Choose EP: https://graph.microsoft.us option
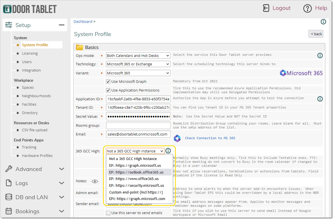Screen dimensions: 334x220 139,165
